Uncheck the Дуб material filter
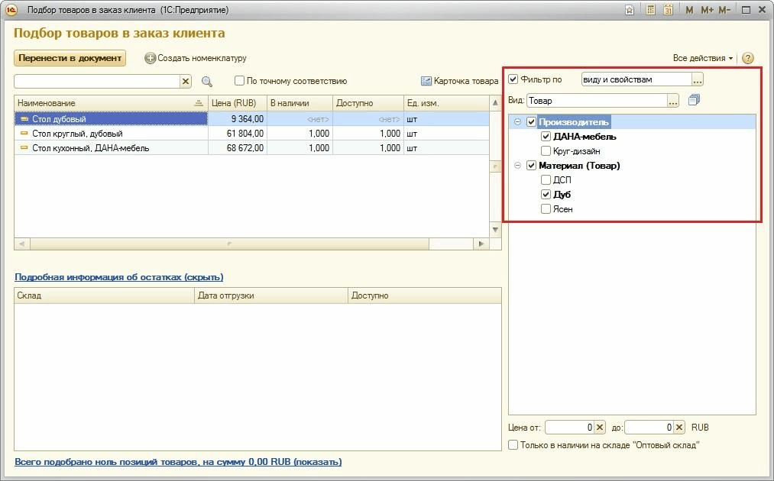The height and width of the screenshot is (481, 774). point(546,195)
